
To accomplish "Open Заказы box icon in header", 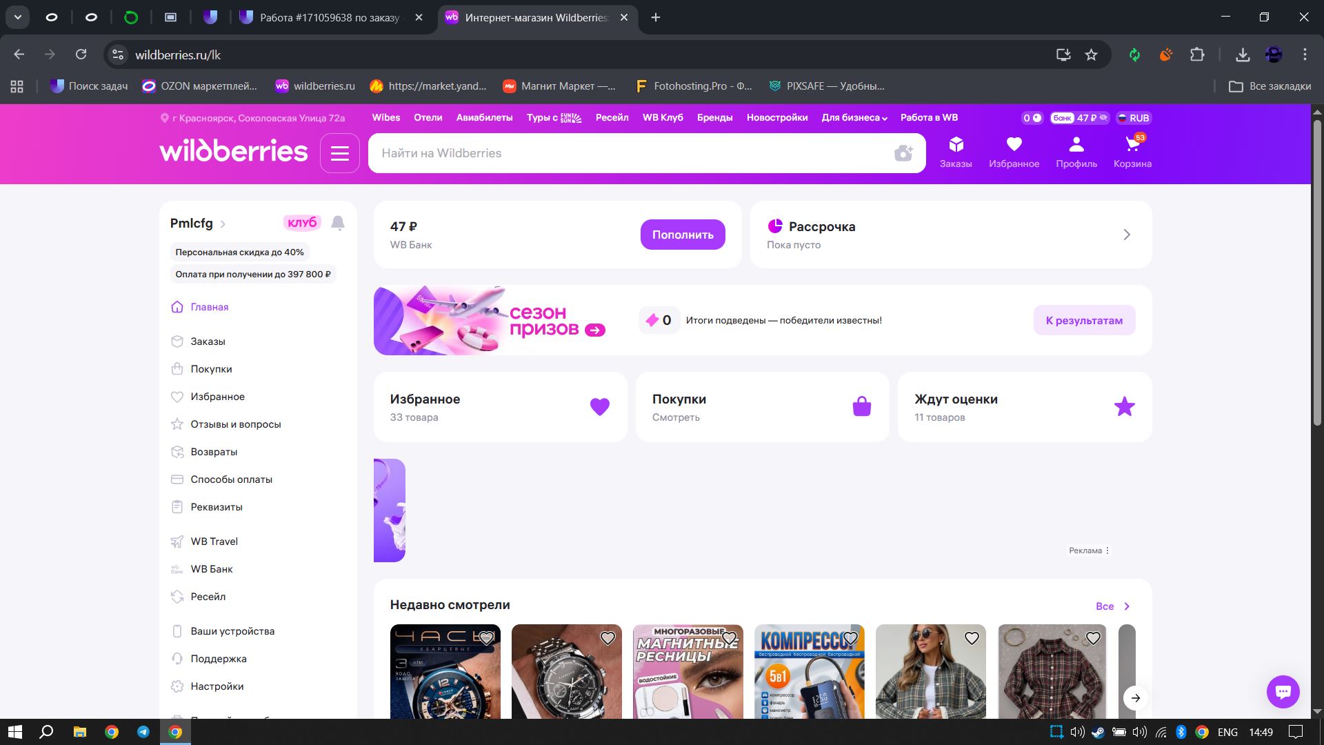I will [956, 145].
